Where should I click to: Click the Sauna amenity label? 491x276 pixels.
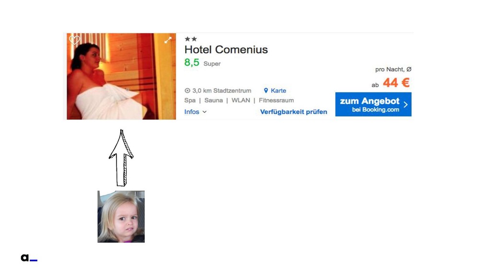213,100
